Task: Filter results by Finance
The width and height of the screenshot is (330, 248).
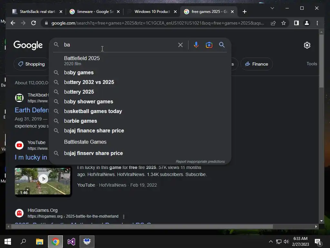Action: [257, 64]
